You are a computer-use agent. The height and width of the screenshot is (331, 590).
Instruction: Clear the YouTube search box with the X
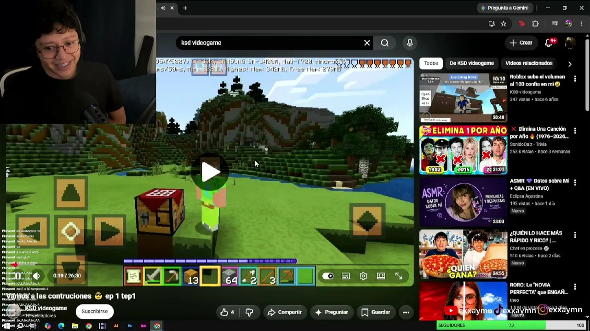tap(367, 43)
